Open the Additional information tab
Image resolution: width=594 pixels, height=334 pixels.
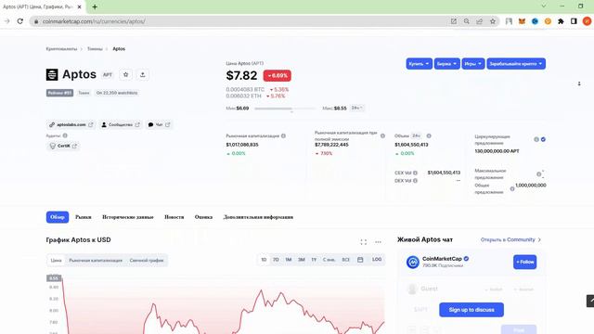pyautogui.click(x=258, y=217)
